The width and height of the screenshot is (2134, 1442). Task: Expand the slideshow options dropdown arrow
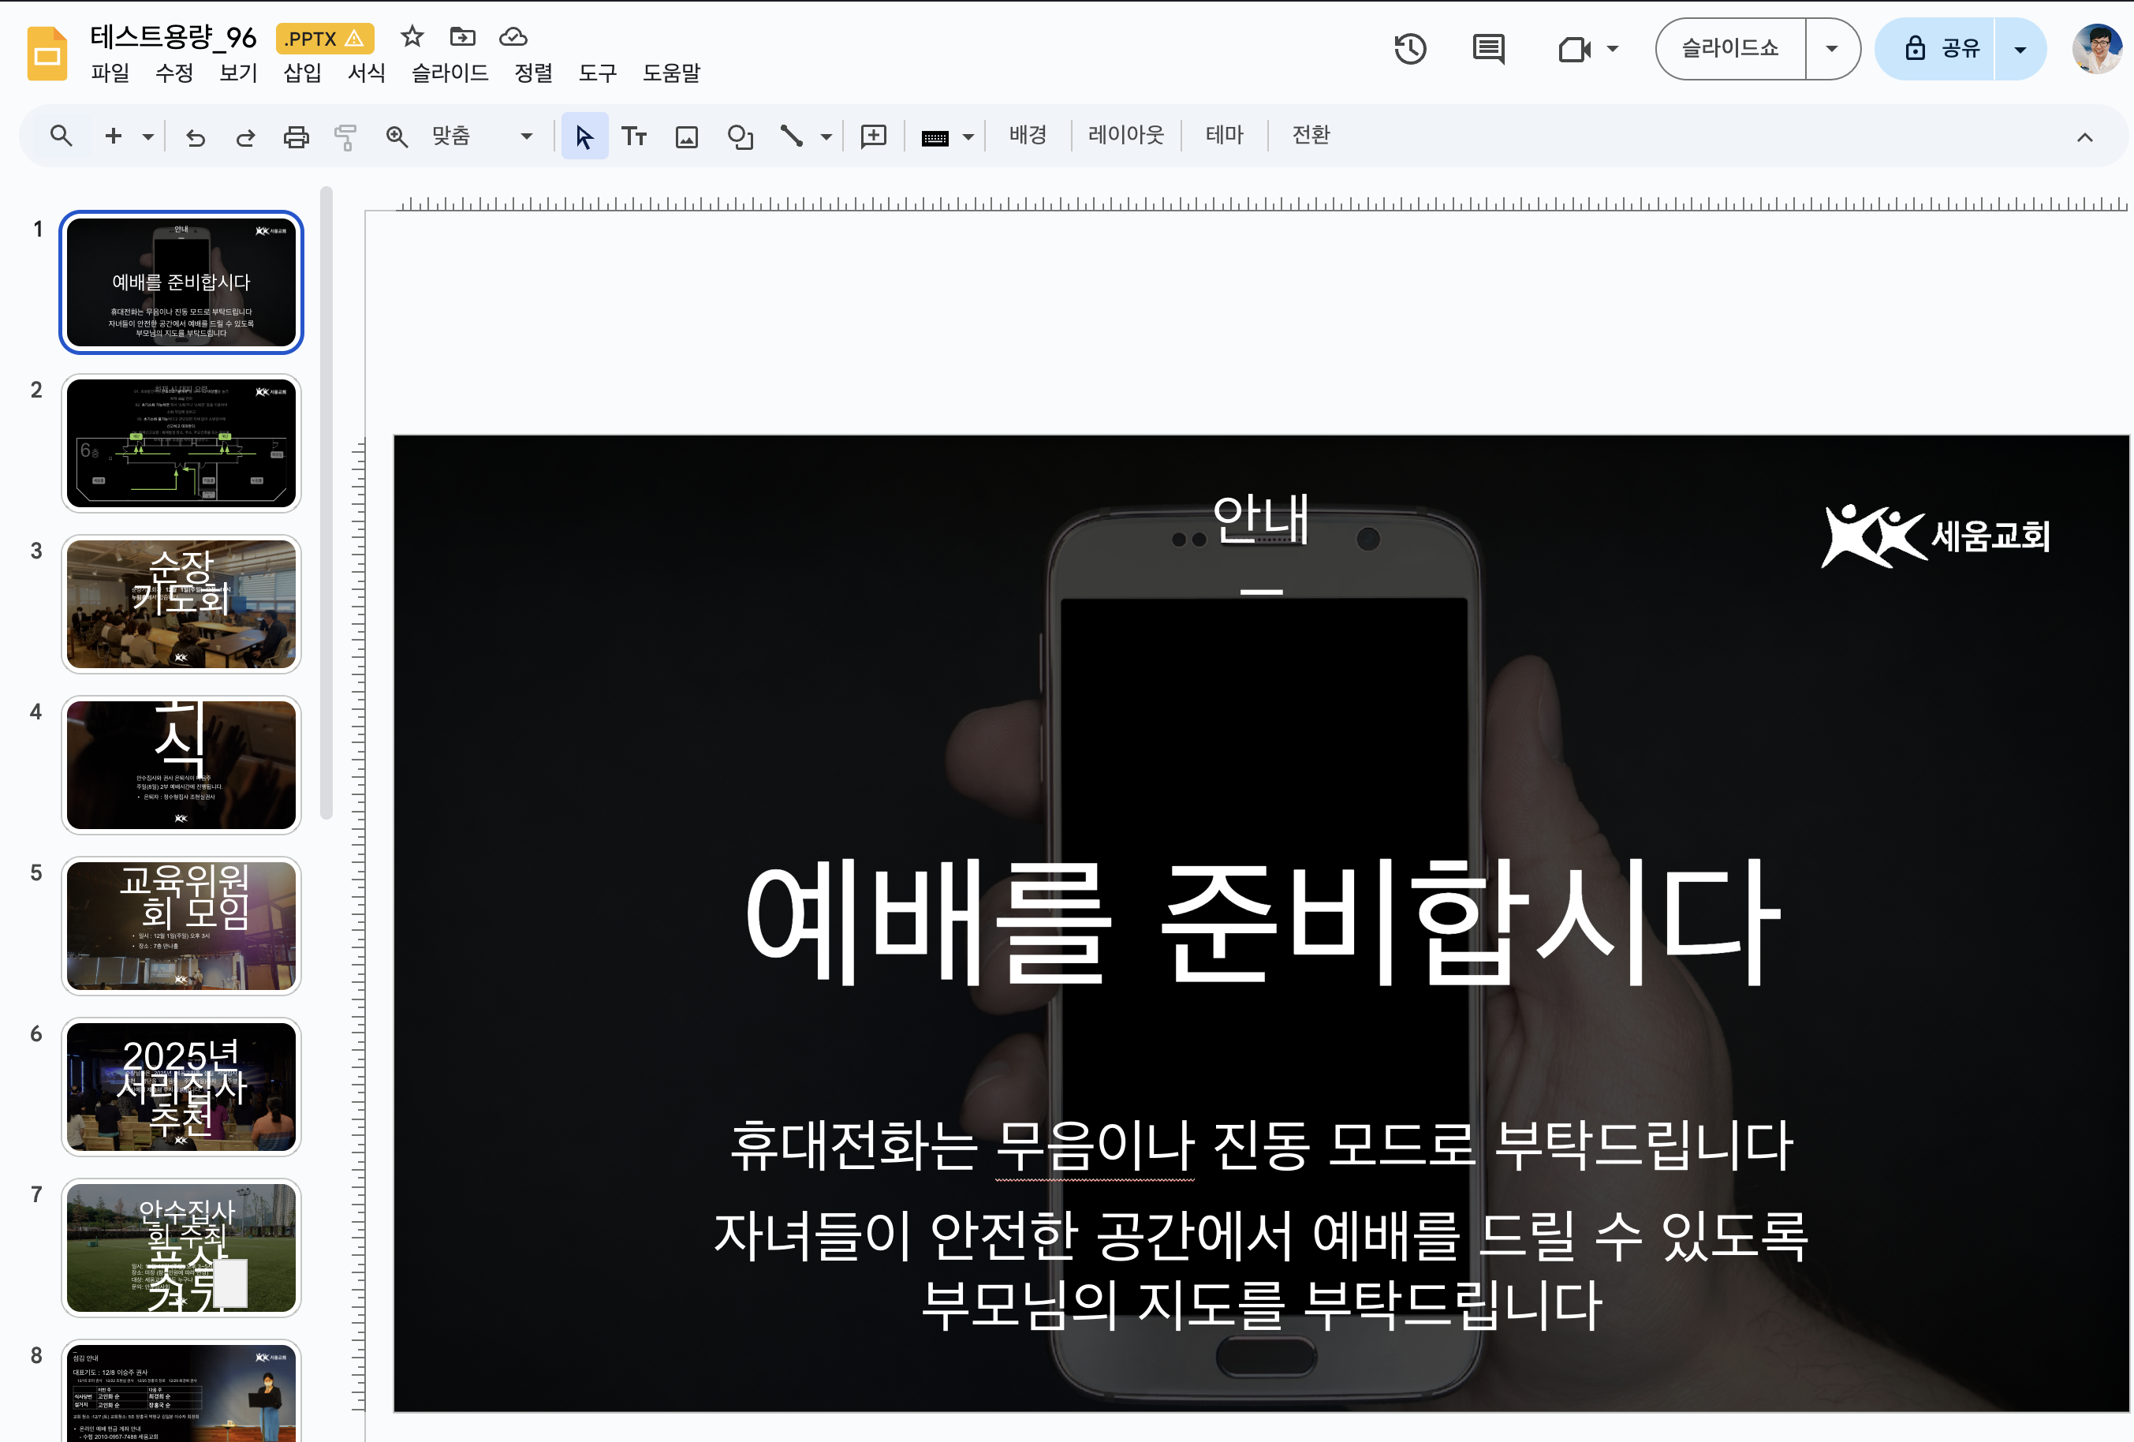[1831, 49]
